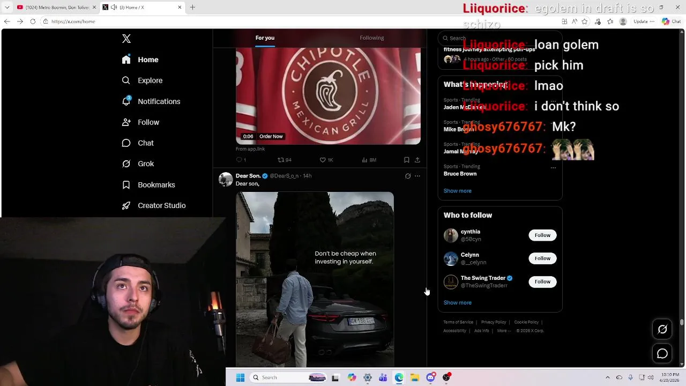Switch to the For you tab
The width and height of the screenshot is (686, 386).
pyautogui.click(x=265, y=38)
